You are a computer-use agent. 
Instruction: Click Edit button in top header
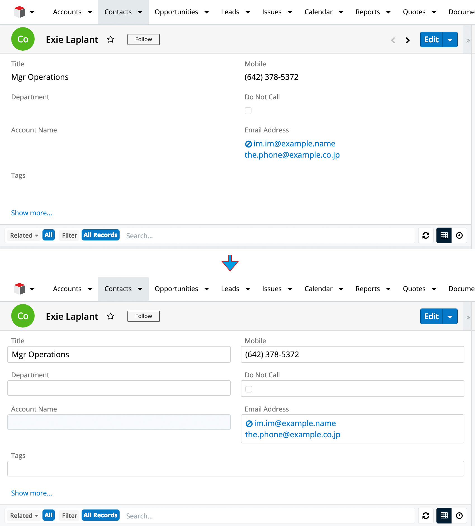(431, 40)
